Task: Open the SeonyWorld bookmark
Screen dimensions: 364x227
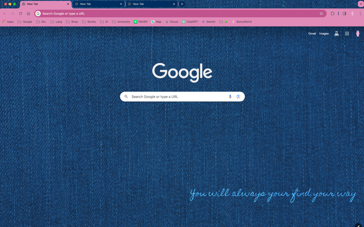Action: (x=242, y=22)
